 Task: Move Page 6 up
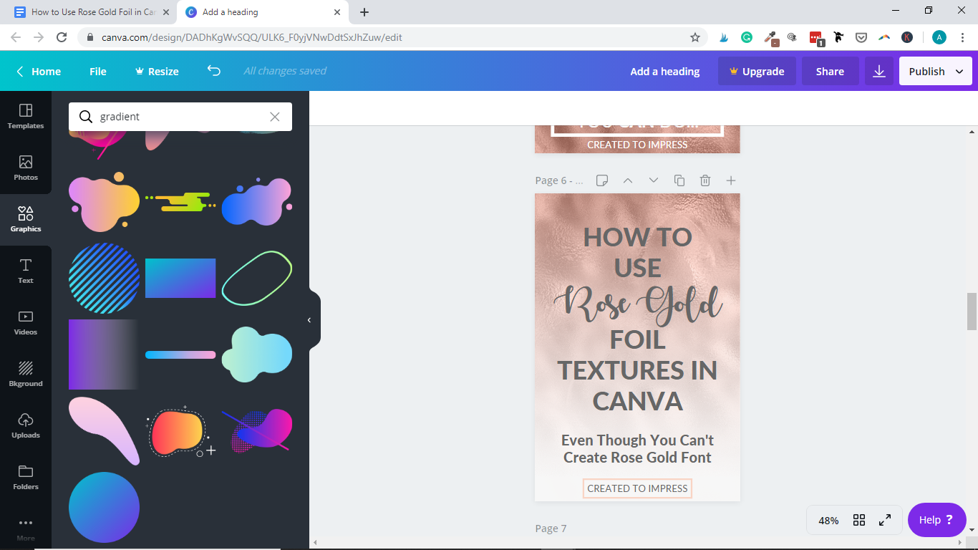(628, 180)
